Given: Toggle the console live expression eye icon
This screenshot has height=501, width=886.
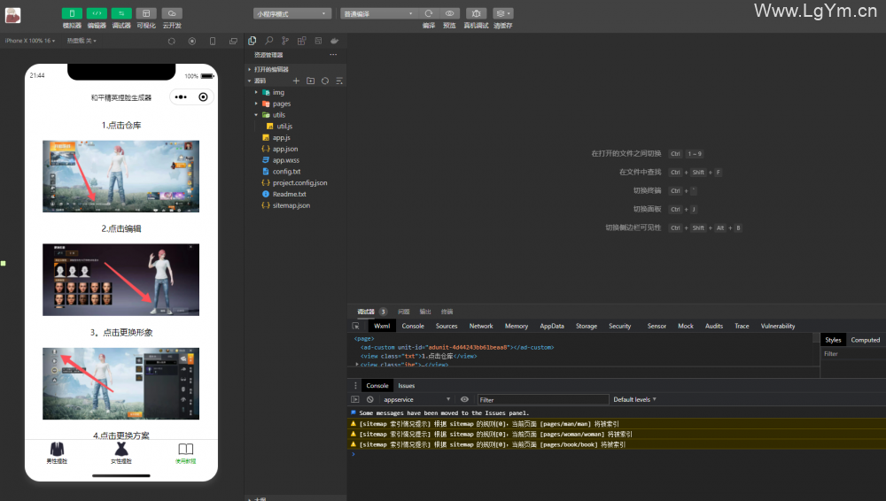Looking at the screenshot, I should click(x=464, y=399).
